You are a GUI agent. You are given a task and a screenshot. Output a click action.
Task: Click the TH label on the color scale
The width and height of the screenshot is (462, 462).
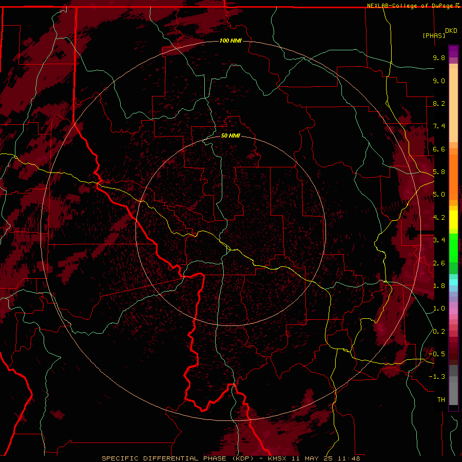pos(441,400)
